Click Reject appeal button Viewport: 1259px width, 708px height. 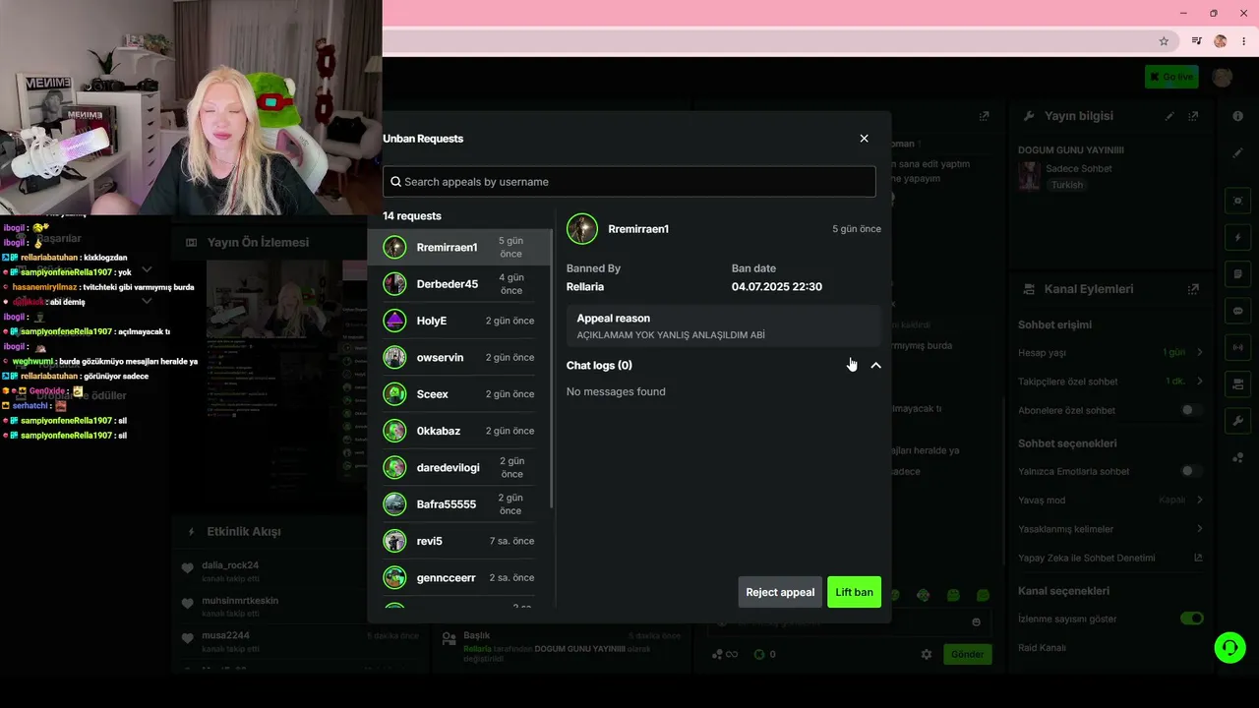tap(780, 592)
